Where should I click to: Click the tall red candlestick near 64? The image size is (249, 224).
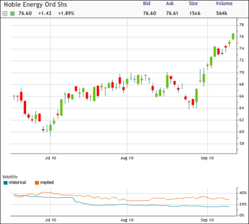coord(25,107)
